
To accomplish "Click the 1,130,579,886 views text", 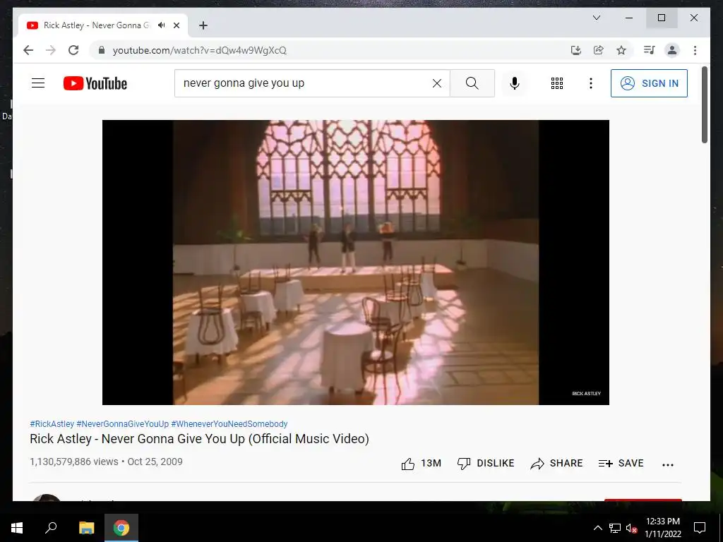I will [73, 462].
